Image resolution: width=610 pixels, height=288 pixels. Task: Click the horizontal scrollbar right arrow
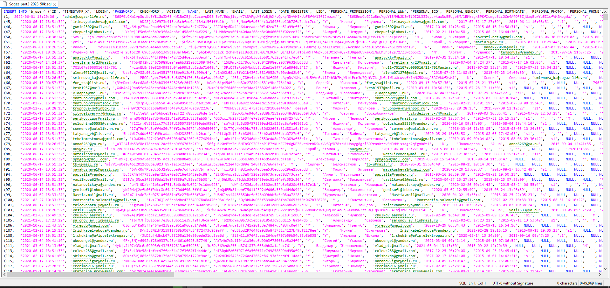[600, 274]
